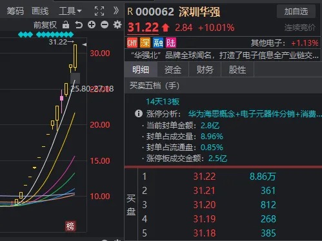Click the info icon beside 涨停分析
Viewport: 322px width, 241px height.
139,113
